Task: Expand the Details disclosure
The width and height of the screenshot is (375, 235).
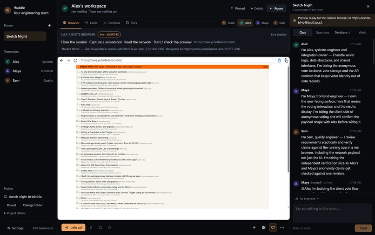Action: click(x=257, y=8)
